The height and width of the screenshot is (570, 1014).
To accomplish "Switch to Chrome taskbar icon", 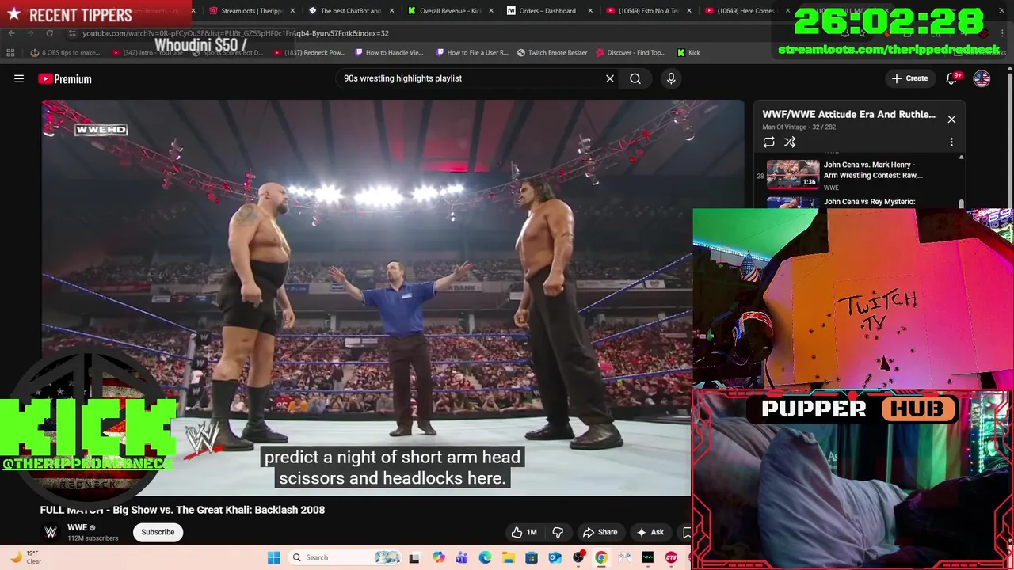I will click(601, 557).
